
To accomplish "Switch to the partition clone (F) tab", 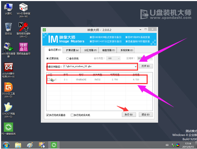I will point(89,50).
